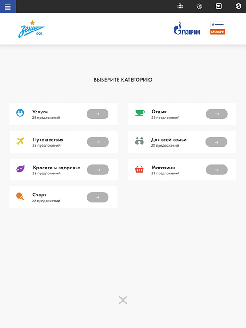Open the Спорт category arrow button
This screenshot has height=328, width=246.
coord(97,197)
